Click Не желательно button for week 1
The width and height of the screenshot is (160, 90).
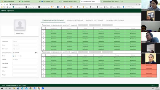[x=95, y=25]
